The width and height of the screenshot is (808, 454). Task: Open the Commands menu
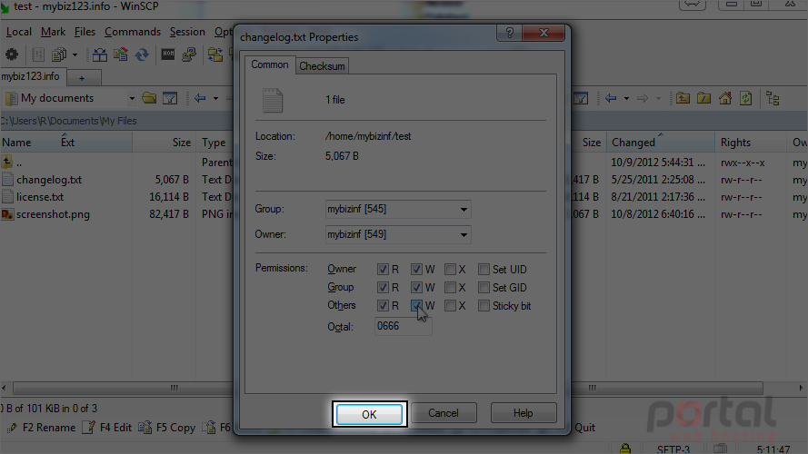click(133, 32)
